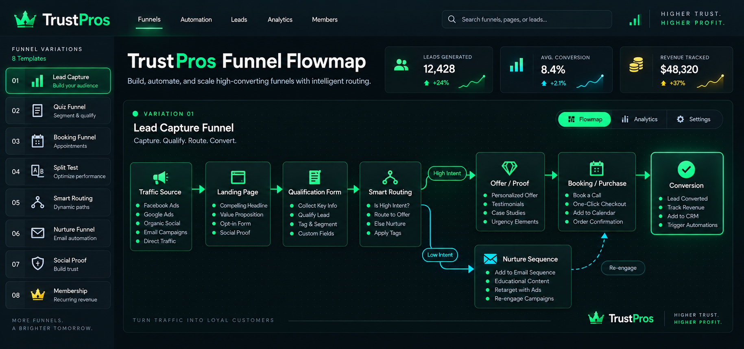Viewport: 744px width, 349px height.
Task: Click the A/B icon of Split Test template
Action: 38,171
